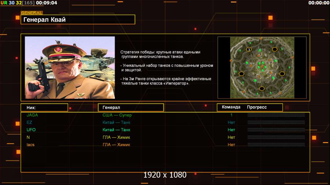Click 'ГЛА — Химик' general for player lacs
330x185 pixels.
(116, 145)
